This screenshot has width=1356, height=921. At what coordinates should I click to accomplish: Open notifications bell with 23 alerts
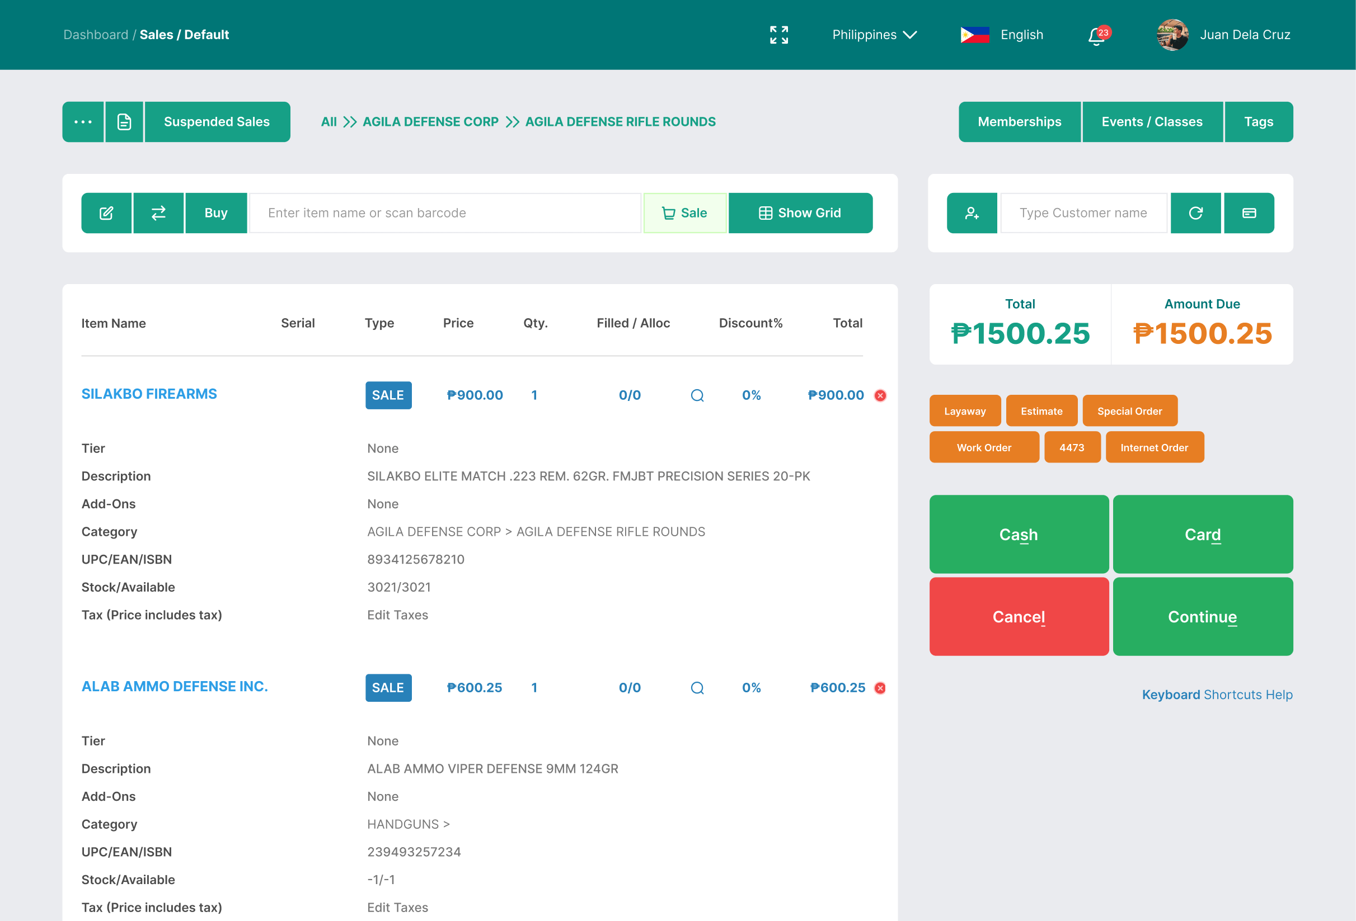click(1098, 36)
